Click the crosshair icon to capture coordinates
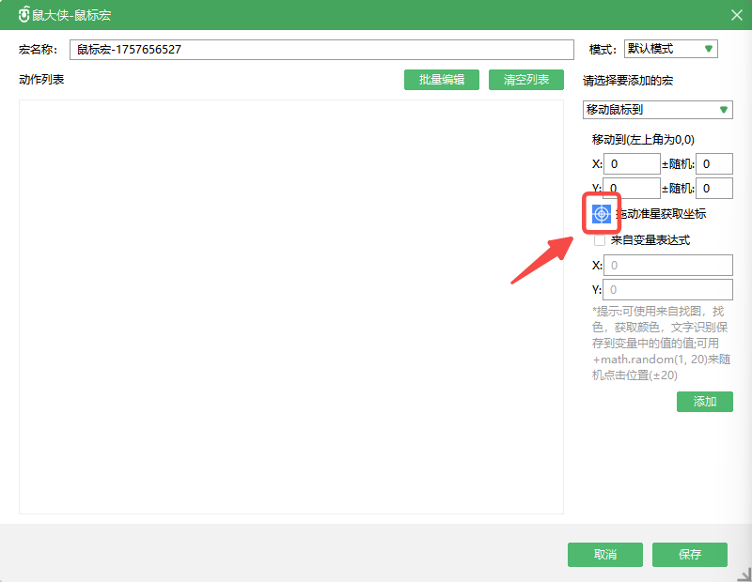 point(602,214)
